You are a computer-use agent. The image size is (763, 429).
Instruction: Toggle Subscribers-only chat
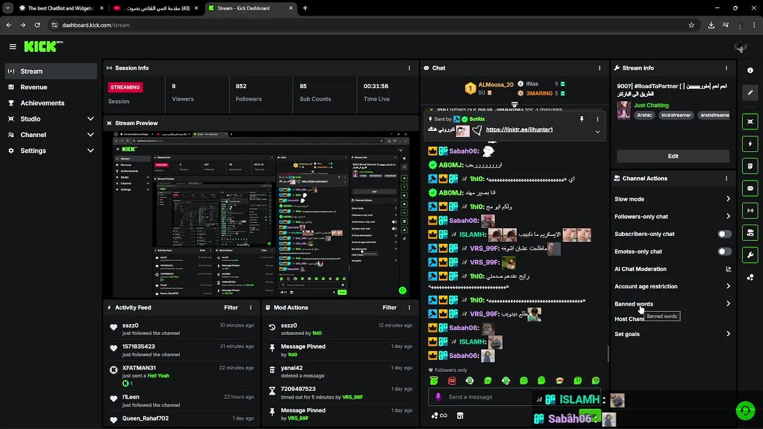pos(724,234)
